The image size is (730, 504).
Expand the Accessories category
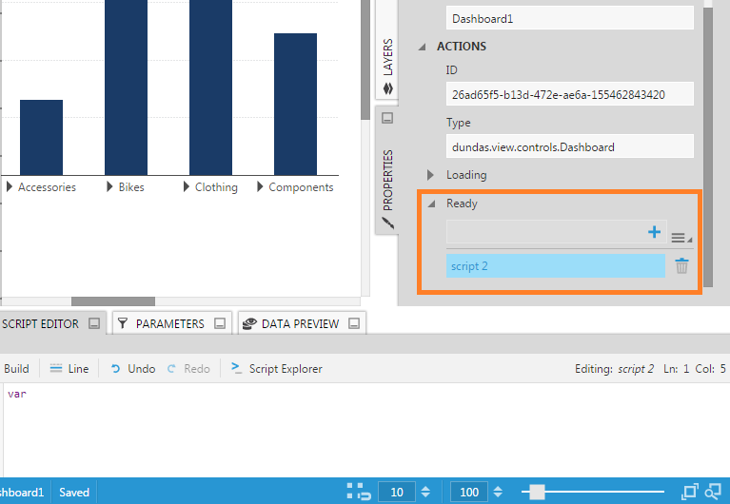(x=10, y=186)
